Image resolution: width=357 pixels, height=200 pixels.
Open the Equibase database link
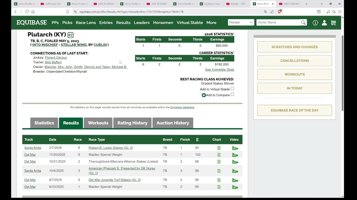pos(182,107)
